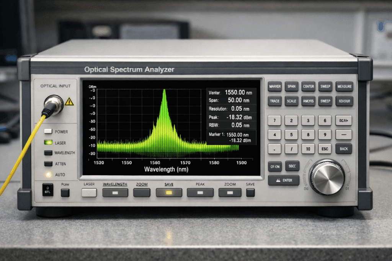Hit the CENTER key on the panel
The image size is (392, 261).
tap(308, 86)
